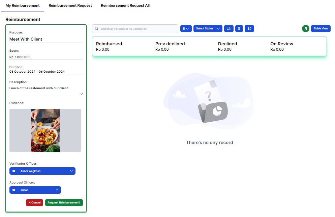
Task: Click the Search by Purpose input field
Action: click(x=138, y=29)
